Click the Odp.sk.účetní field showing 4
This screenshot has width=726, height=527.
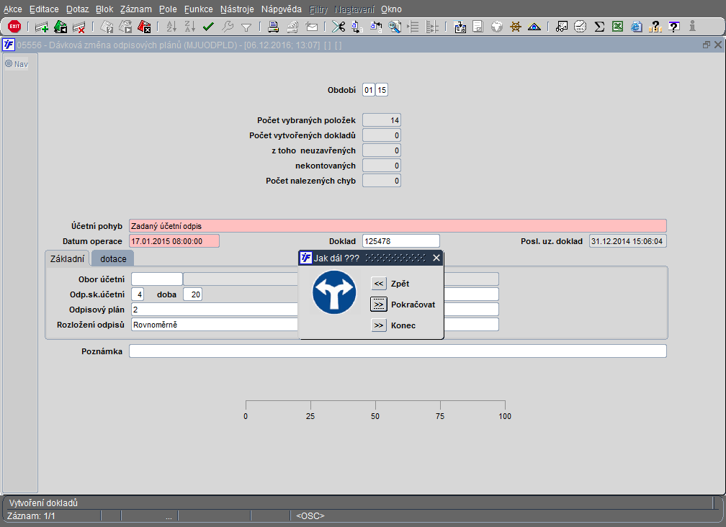tap(138, 294)
